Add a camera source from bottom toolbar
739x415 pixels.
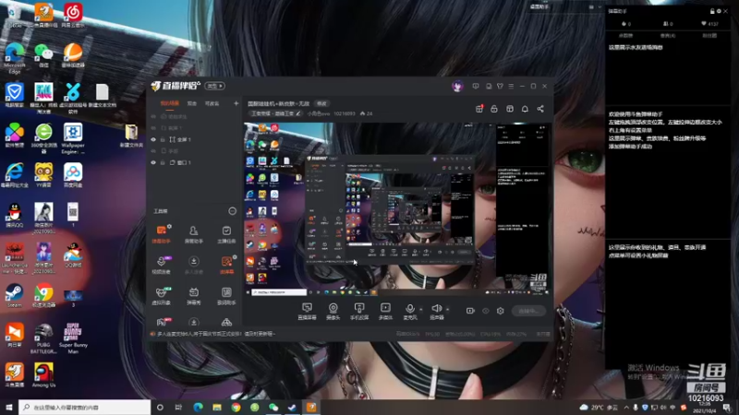[x=333, y=311]
